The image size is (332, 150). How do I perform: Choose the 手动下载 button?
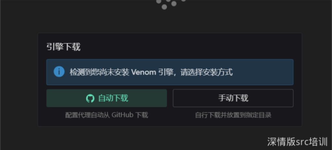pyautogui.click(x=233, y=98)
